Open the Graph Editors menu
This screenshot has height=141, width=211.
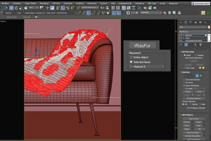pos(30,3)
